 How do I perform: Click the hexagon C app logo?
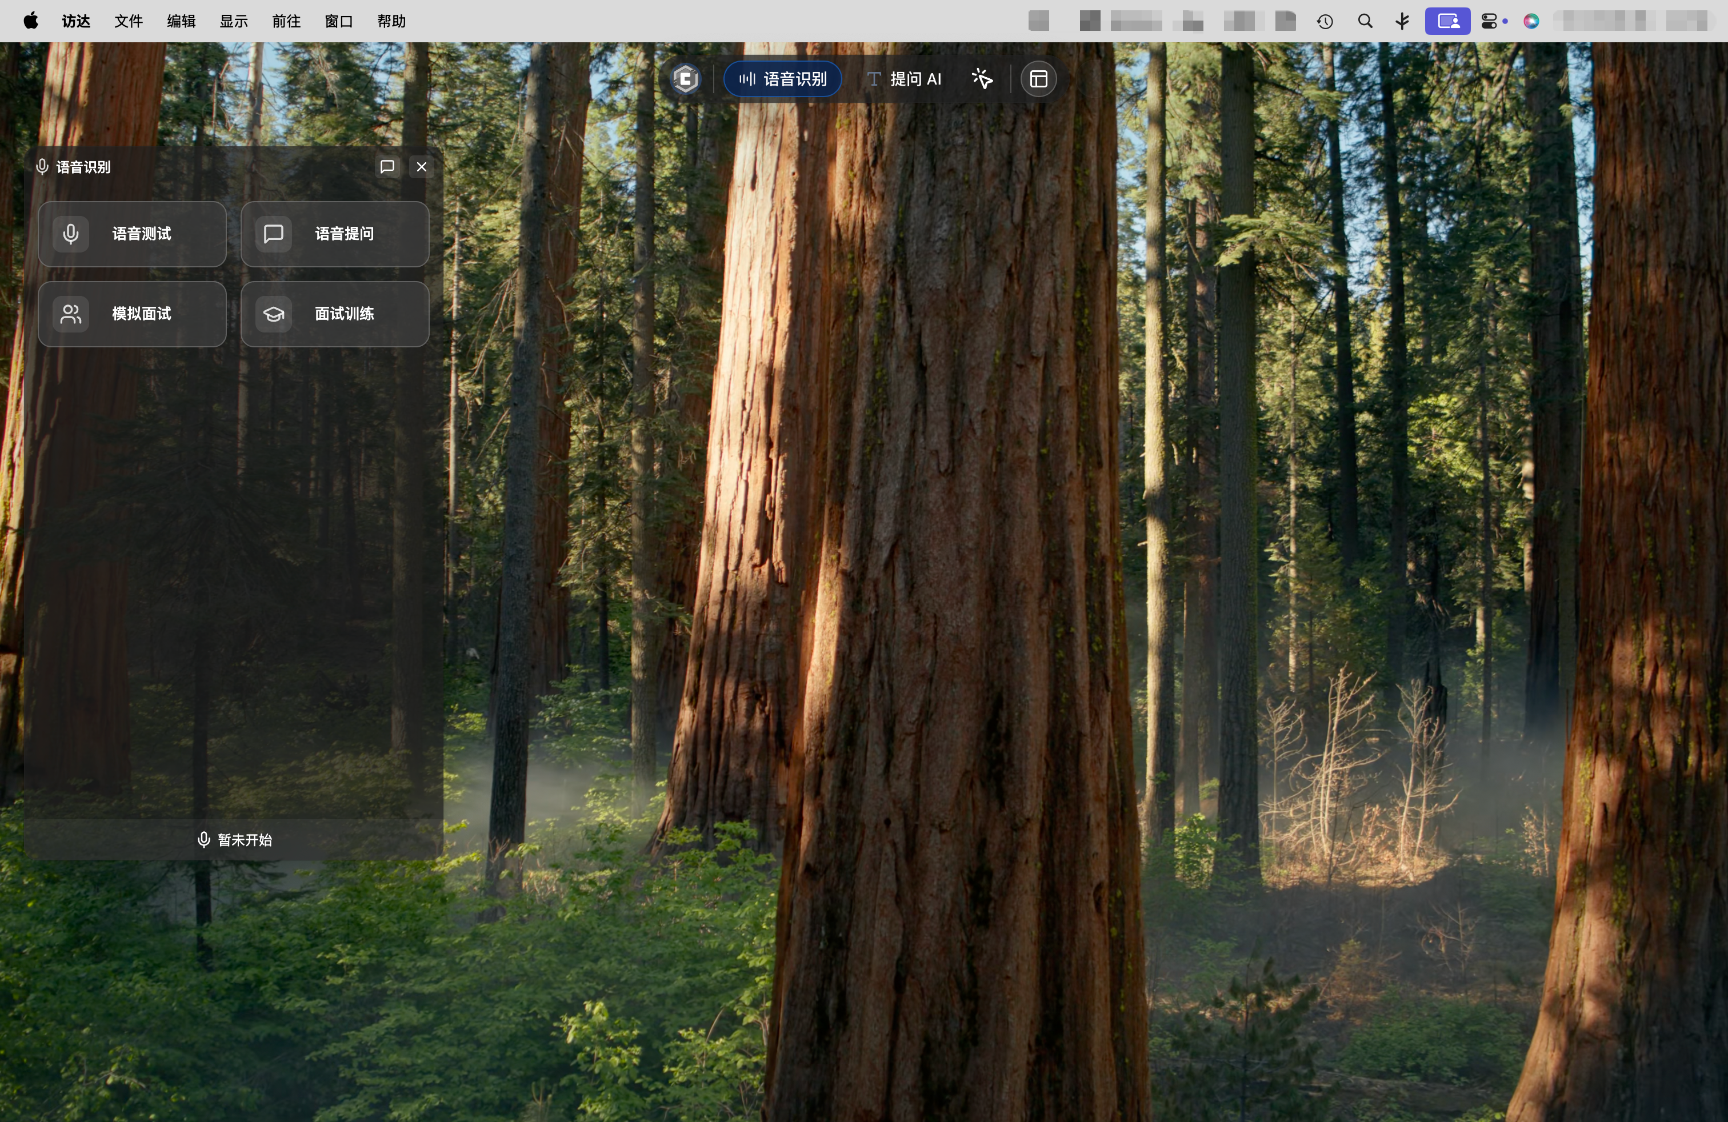point(685,78)
